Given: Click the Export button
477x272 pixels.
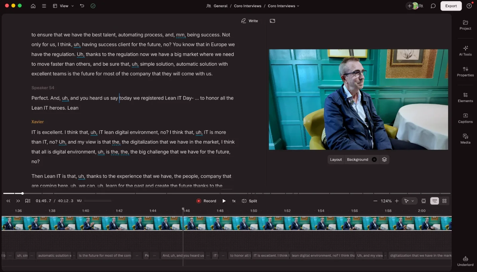Looking at the screenshot, I should click(451, 6).
